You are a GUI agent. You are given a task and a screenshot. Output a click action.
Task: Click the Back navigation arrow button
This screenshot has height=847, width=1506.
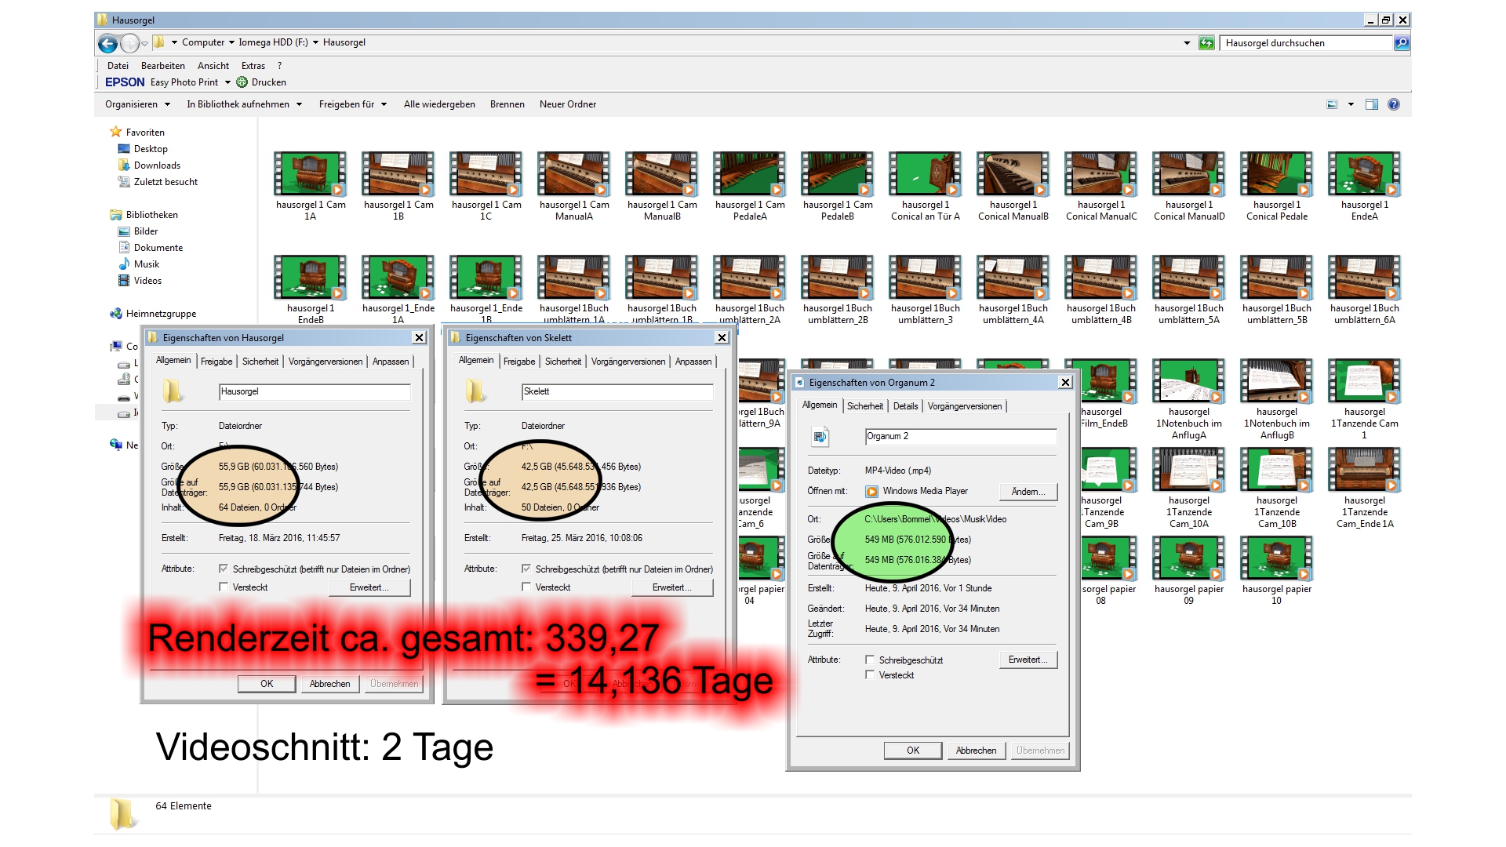point(107,43)
